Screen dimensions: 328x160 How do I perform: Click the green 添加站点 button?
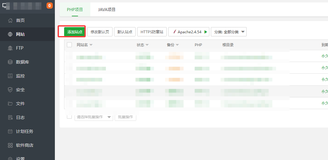[75, 32]
